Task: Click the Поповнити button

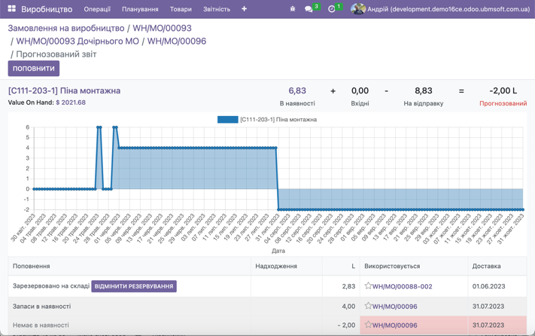Action: [33, 69]
